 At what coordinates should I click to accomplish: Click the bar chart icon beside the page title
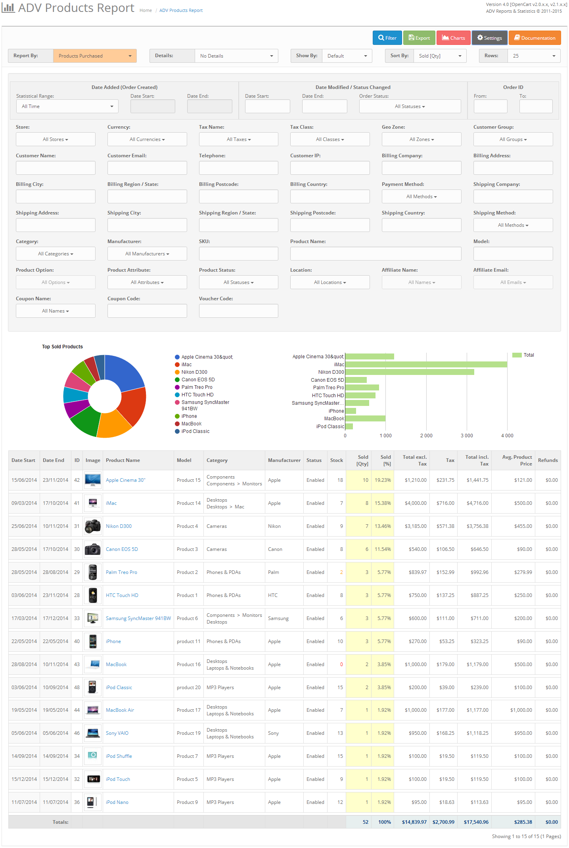pos(8,8)
